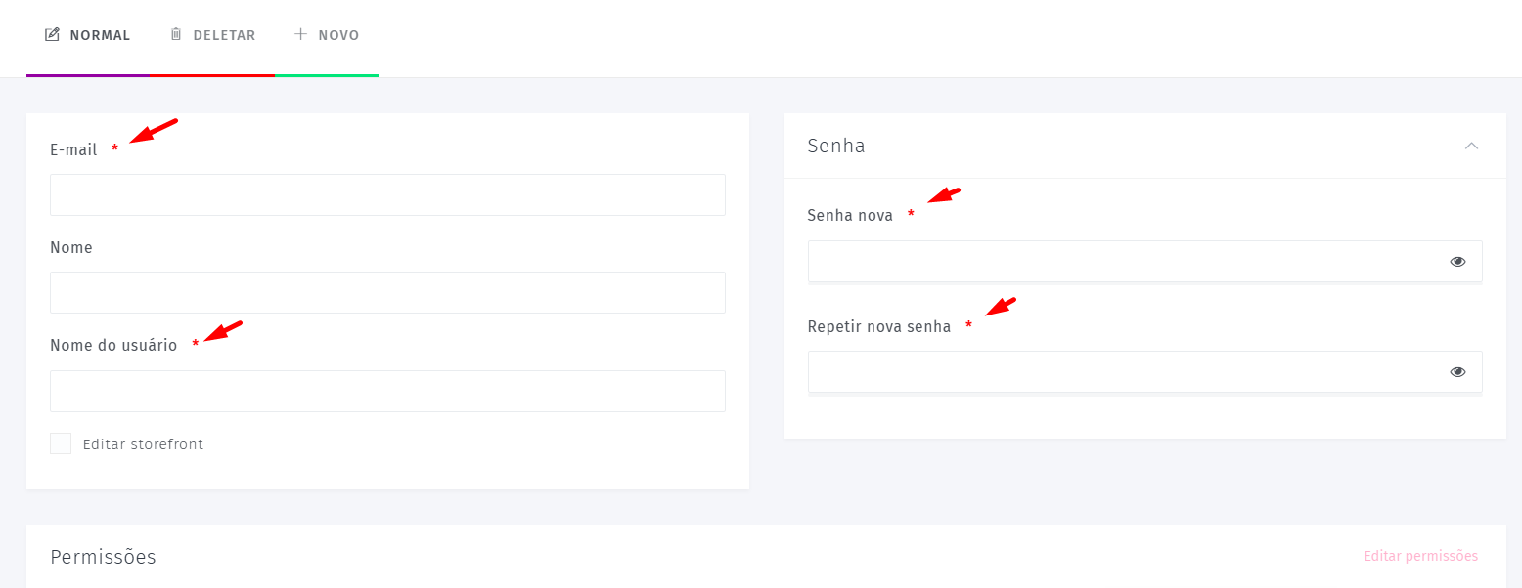Show password in Senha nova via eye icon
Image resolution: width=1522 pixels, height=588 pixels.
[x=1457, y=262]
